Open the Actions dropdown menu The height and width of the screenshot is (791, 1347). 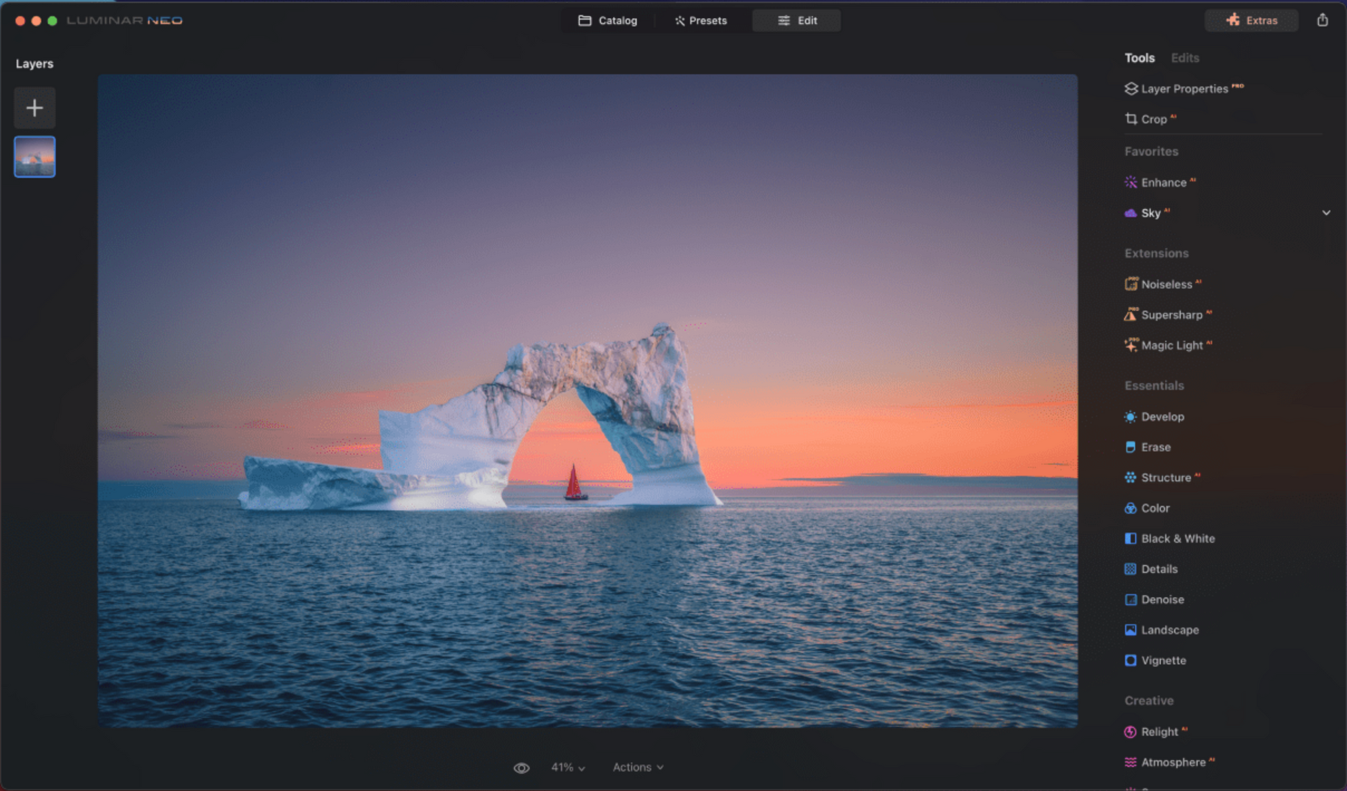[x=637, y=767]
